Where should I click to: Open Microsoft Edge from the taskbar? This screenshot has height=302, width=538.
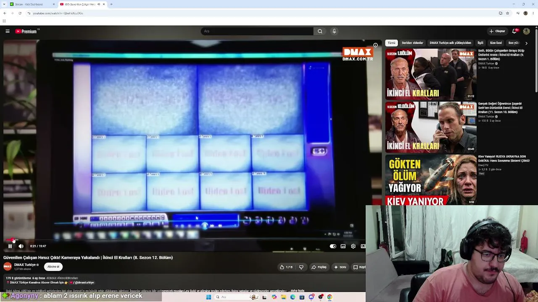[293, 297]
